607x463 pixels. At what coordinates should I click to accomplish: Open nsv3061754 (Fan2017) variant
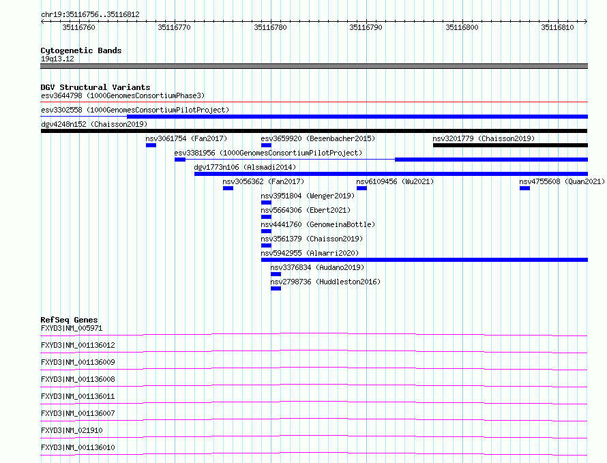coord(186,138)
